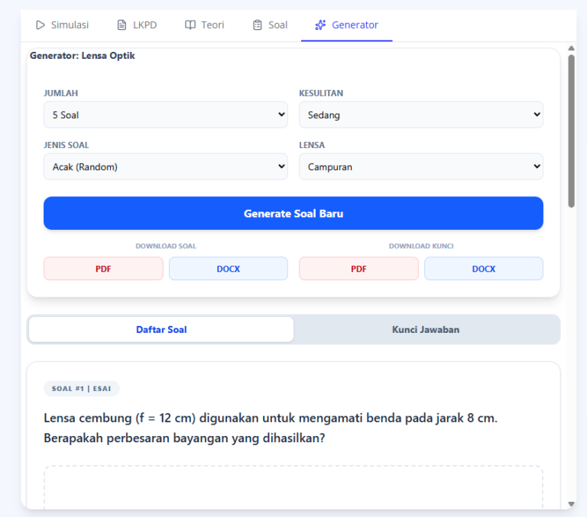Screen dimensions: 587x517
Task: Click the document icon beside LKPD
Action: click(x=122, y=25)
